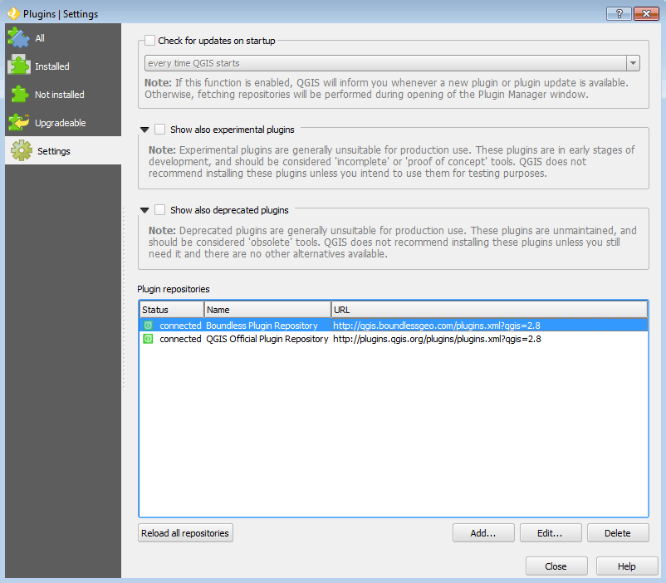
Task: Select the All plugins icon in sidebar
Action: 18,37
